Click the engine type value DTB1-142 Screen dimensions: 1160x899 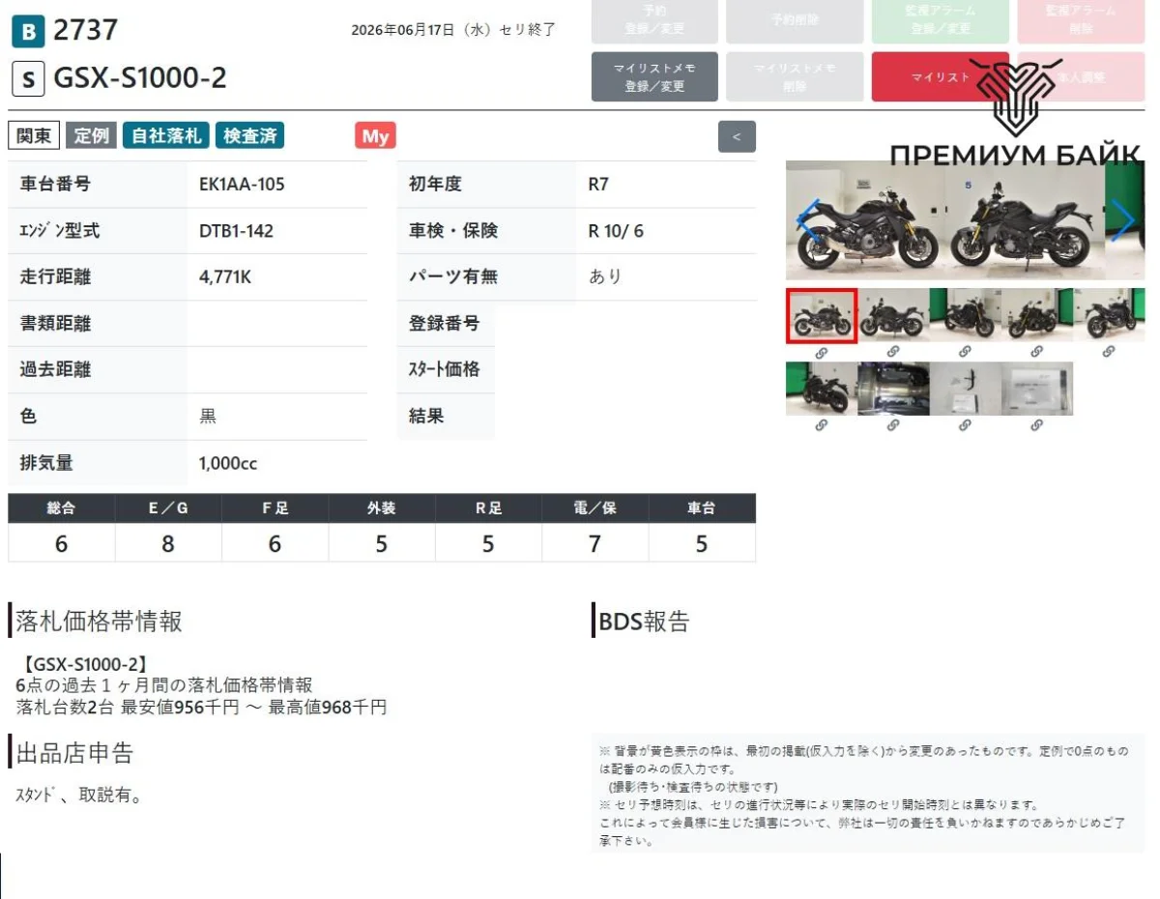pos(236,231)
